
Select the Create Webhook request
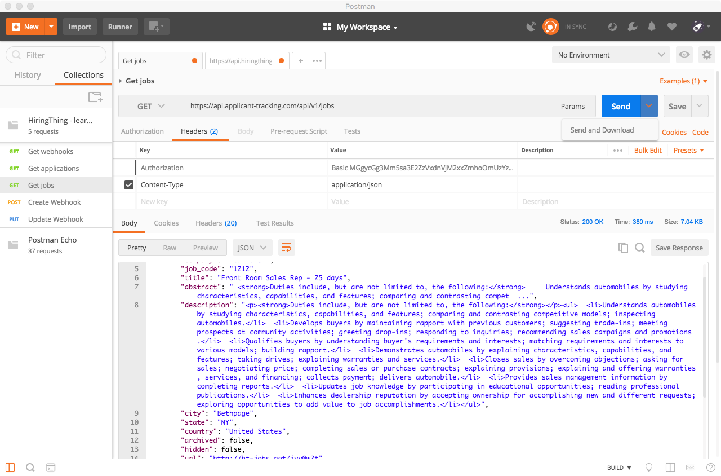56,202
